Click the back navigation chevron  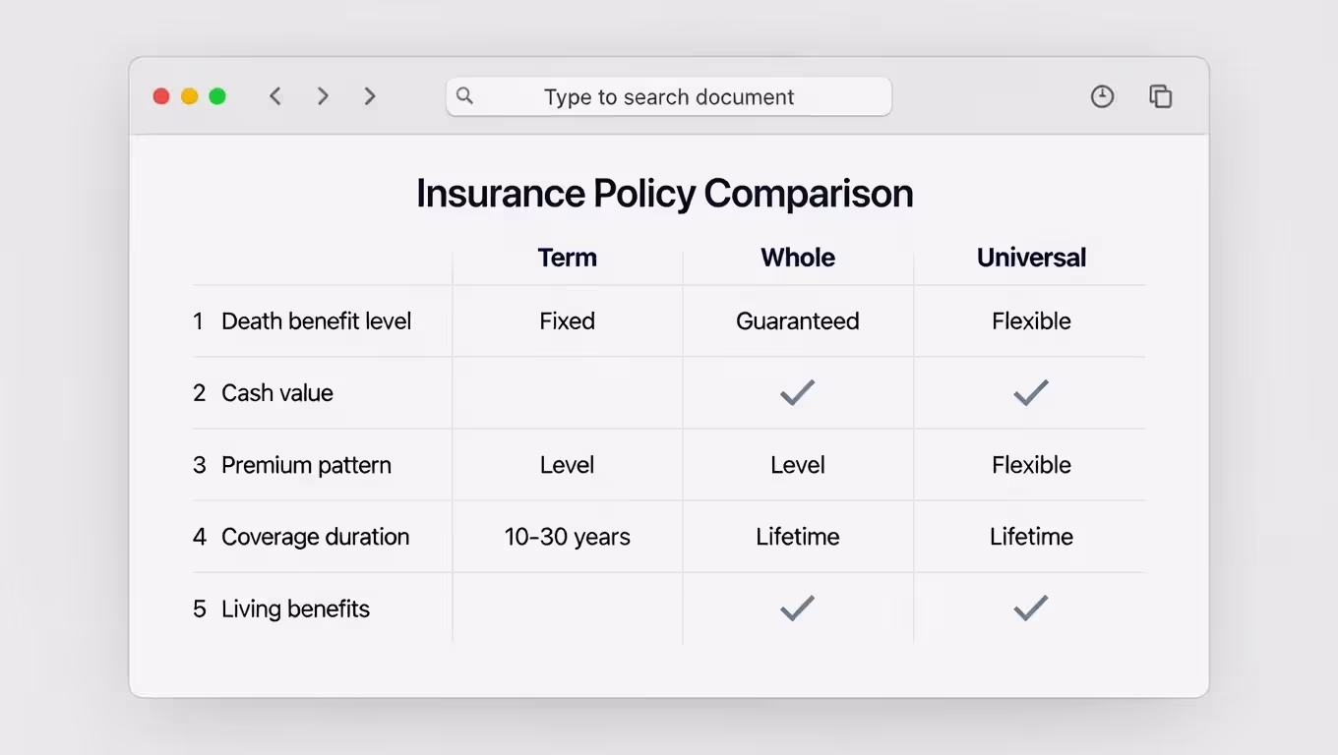275,95
